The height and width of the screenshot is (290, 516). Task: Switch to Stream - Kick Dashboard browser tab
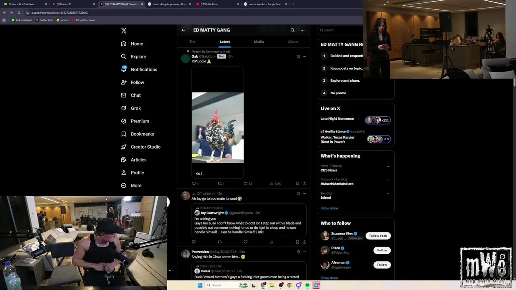click(24, 4)
